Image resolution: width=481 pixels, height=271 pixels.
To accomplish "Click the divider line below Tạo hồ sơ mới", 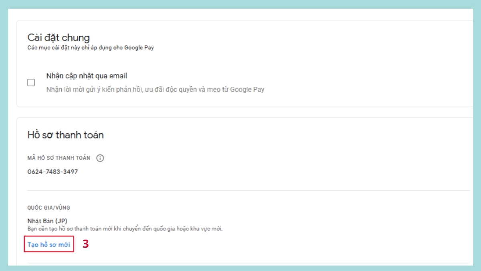I will 249,263.
